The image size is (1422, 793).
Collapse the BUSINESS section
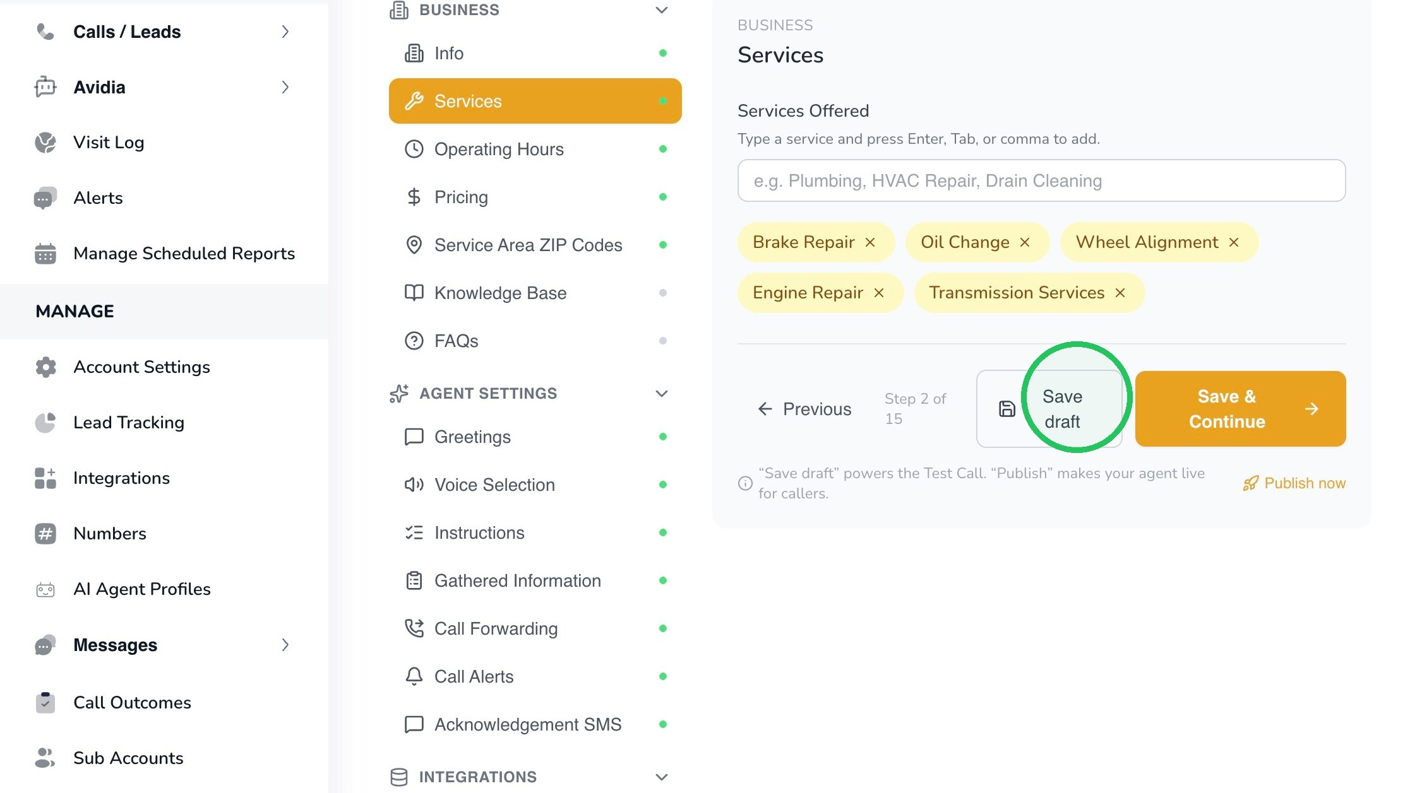(661, 10)
